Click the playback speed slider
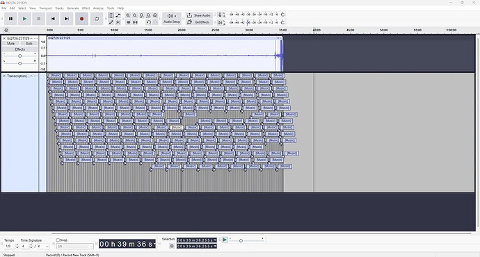480x257 pixels. click(x=246, y=240)
